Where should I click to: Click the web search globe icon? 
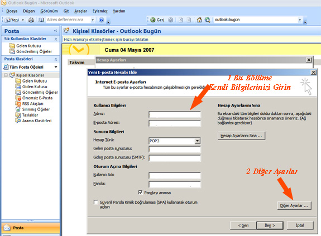[x=207, y=20]
